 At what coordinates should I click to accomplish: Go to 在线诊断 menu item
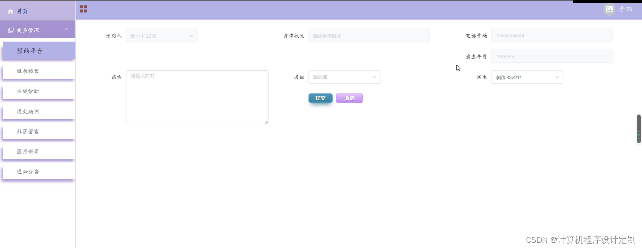tap(38, 91)
